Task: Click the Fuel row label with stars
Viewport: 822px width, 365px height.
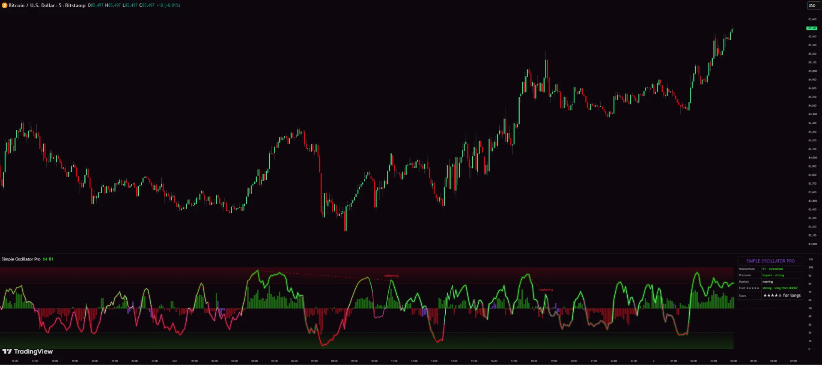Action: pyautogui.click(x=749, y=288)
